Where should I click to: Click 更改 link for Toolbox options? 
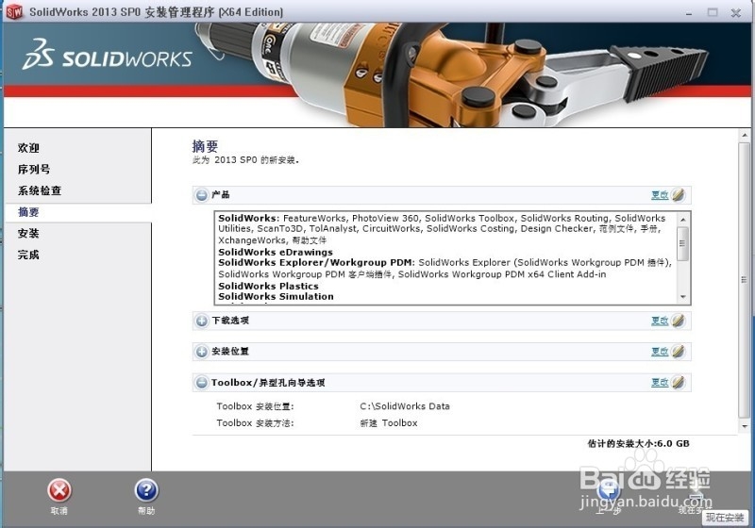click(660, 382)
